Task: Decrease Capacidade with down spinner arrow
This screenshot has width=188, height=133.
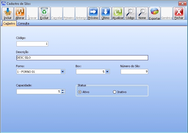Action: (62, 93)
